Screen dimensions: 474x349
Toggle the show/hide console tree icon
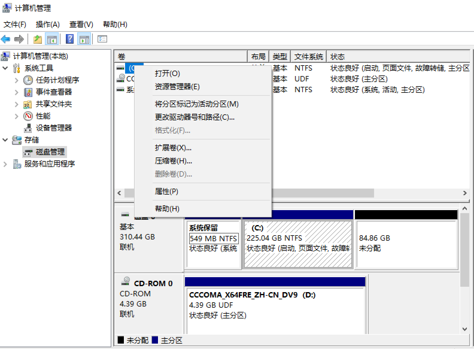(52, 39)
